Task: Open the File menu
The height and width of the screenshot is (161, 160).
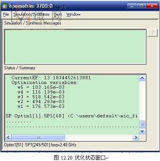Action: (6, 14)
